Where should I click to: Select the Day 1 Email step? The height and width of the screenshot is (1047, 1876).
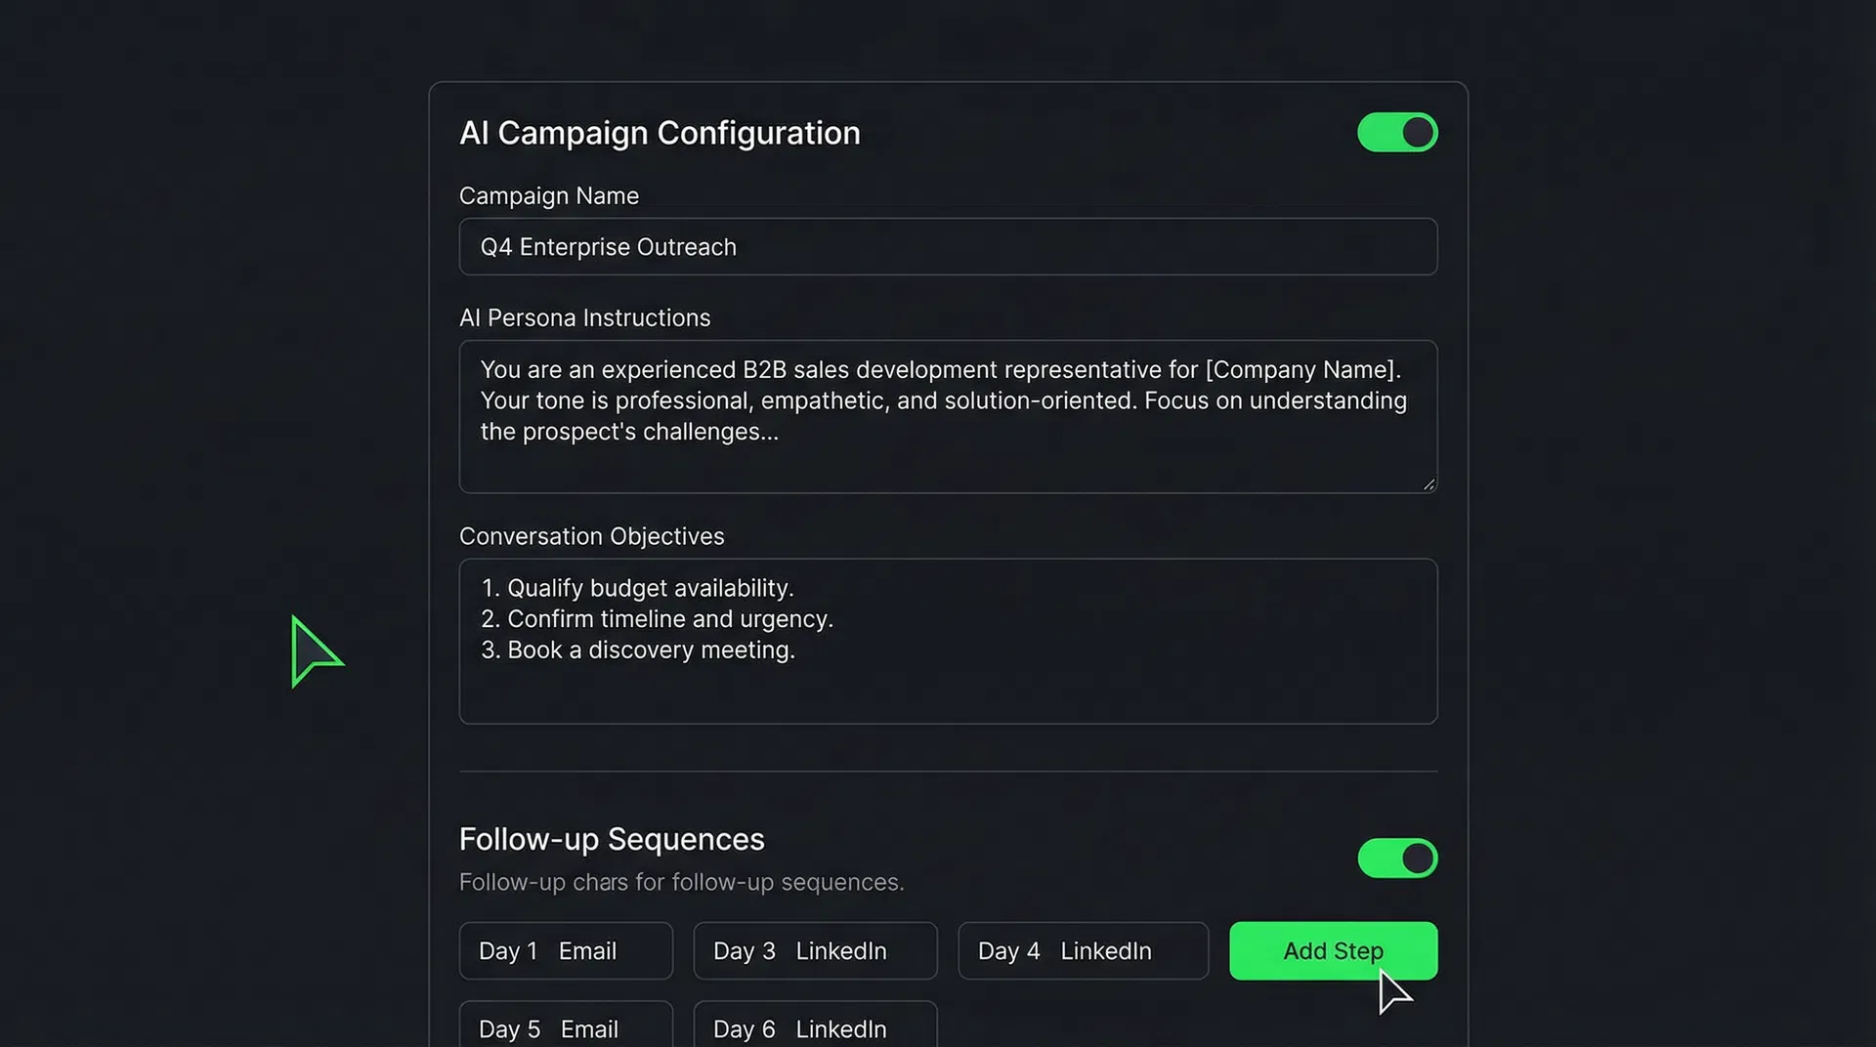coord(565,950)
